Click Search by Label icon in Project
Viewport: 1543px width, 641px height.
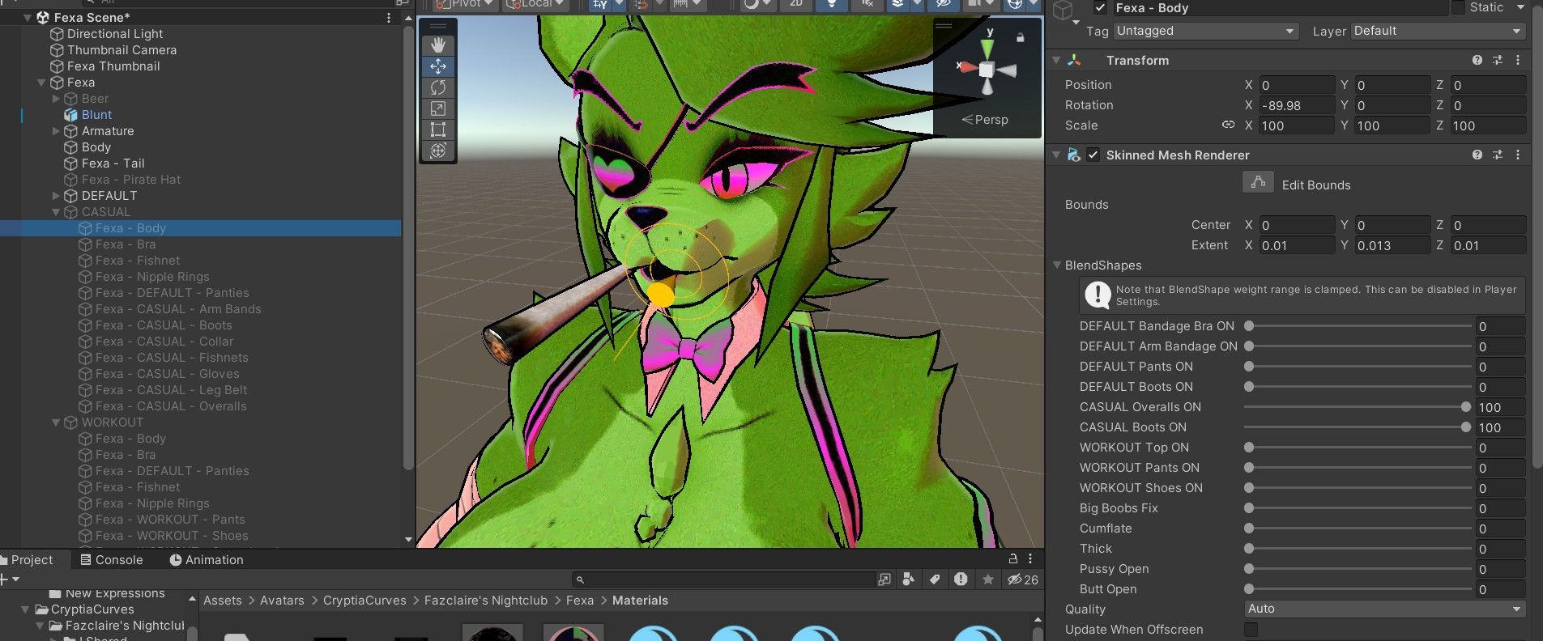click(x=935, y=579)
